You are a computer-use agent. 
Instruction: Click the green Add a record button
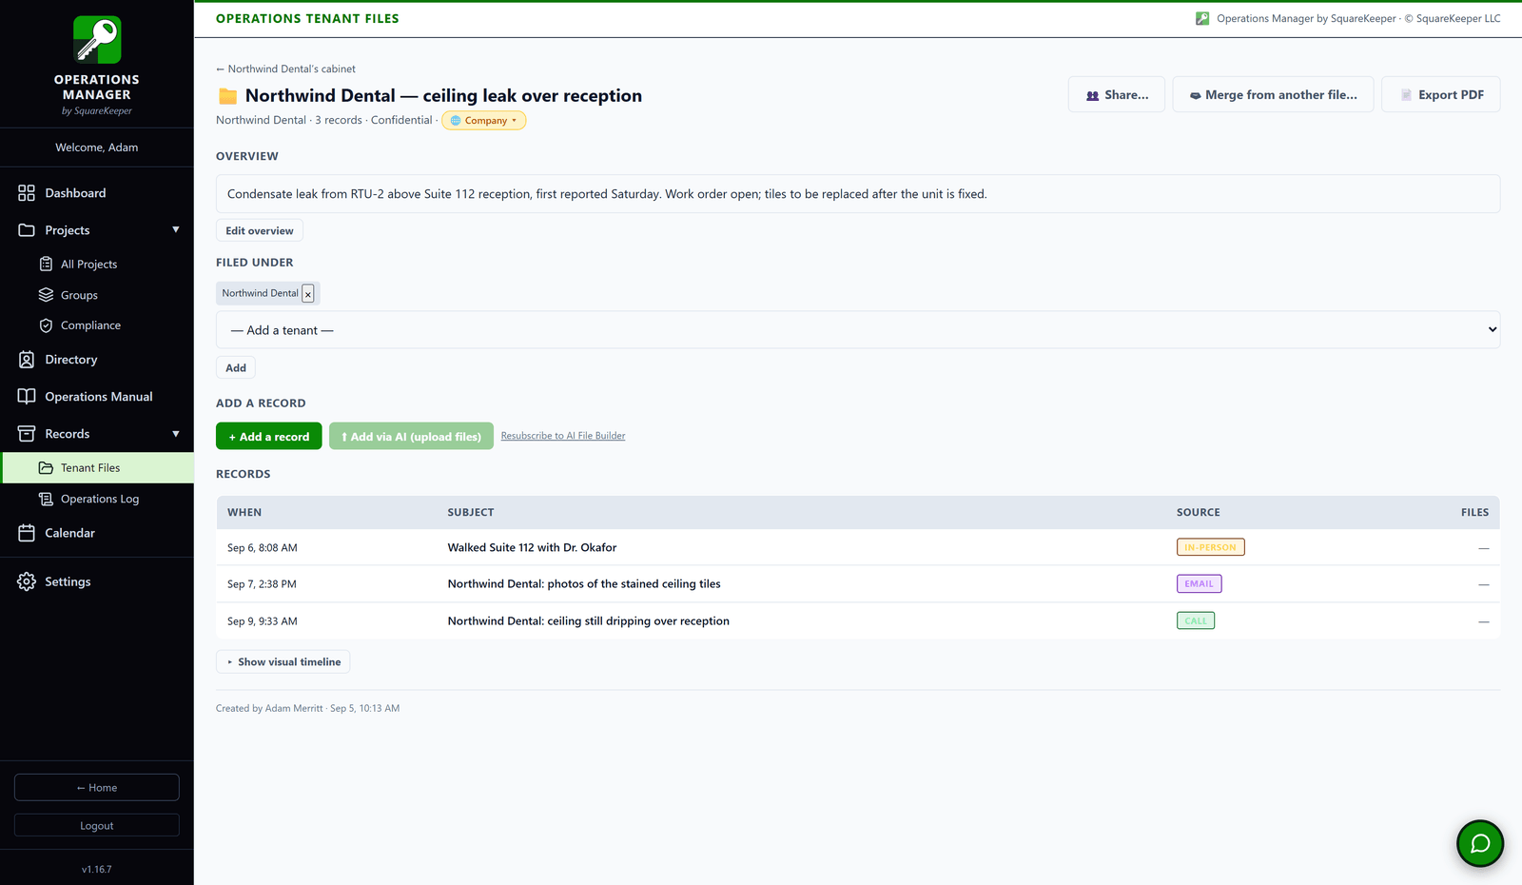coord(269,437)
